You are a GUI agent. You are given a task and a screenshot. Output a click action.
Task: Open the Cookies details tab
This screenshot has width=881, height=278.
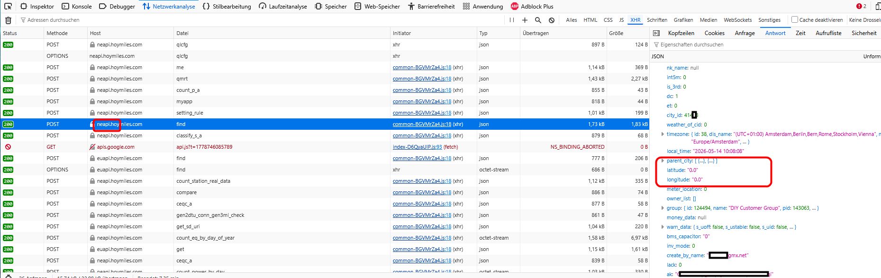pos(714,33)
